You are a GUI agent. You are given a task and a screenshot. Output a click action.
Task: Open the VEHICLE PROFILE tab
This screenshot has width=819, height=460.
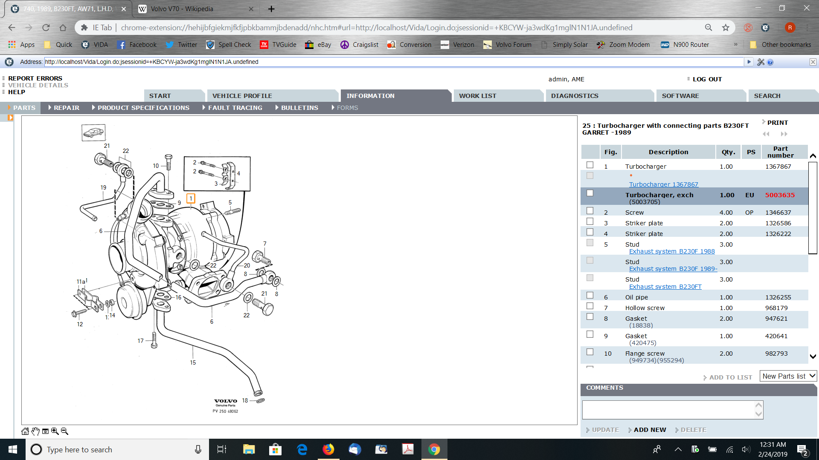(242, 96)
